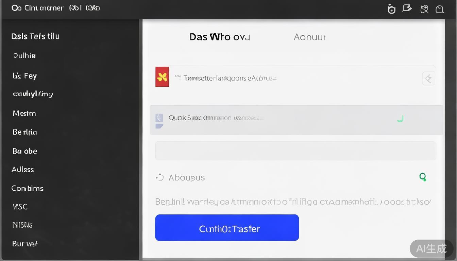The width and height of the screenshot is (457, 261).
Task: Click Aulsss sidebar item
Action: [23, 169]
